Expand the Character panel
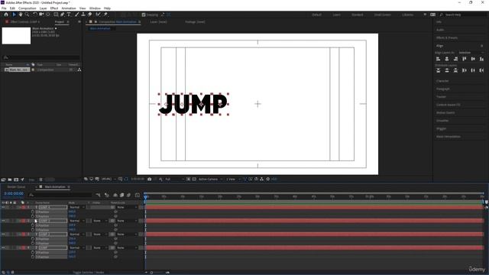 442,81
